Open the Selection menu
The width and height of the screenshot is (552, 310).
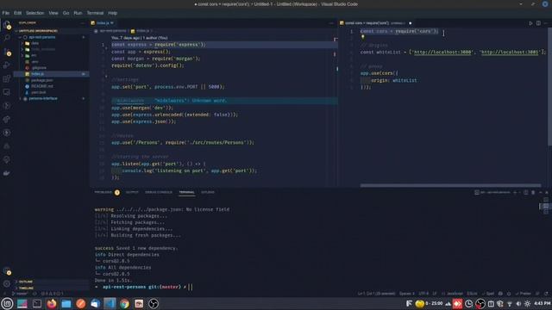tap(34, 13)
